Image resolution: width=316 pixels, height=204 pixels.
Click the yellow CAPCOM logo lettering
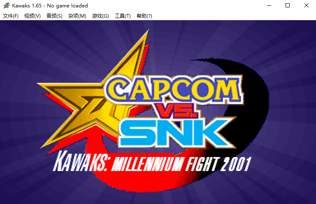(x=174, y=89)
